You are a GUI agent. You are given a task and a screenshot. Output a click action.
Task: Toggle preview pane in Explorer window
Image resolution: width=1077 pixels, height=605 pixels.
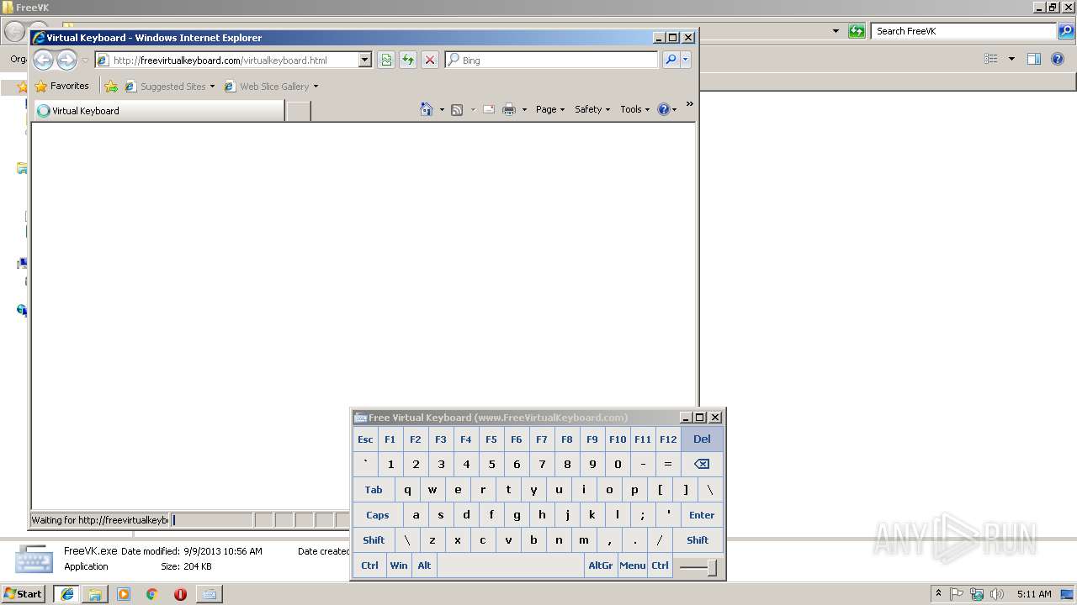click(x=1034, y=59)
